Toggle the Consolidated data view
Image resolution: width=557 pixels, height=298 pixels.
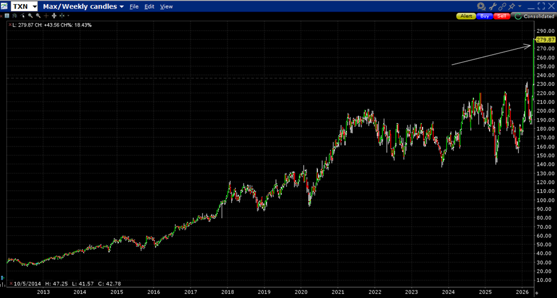coord(538,16)
